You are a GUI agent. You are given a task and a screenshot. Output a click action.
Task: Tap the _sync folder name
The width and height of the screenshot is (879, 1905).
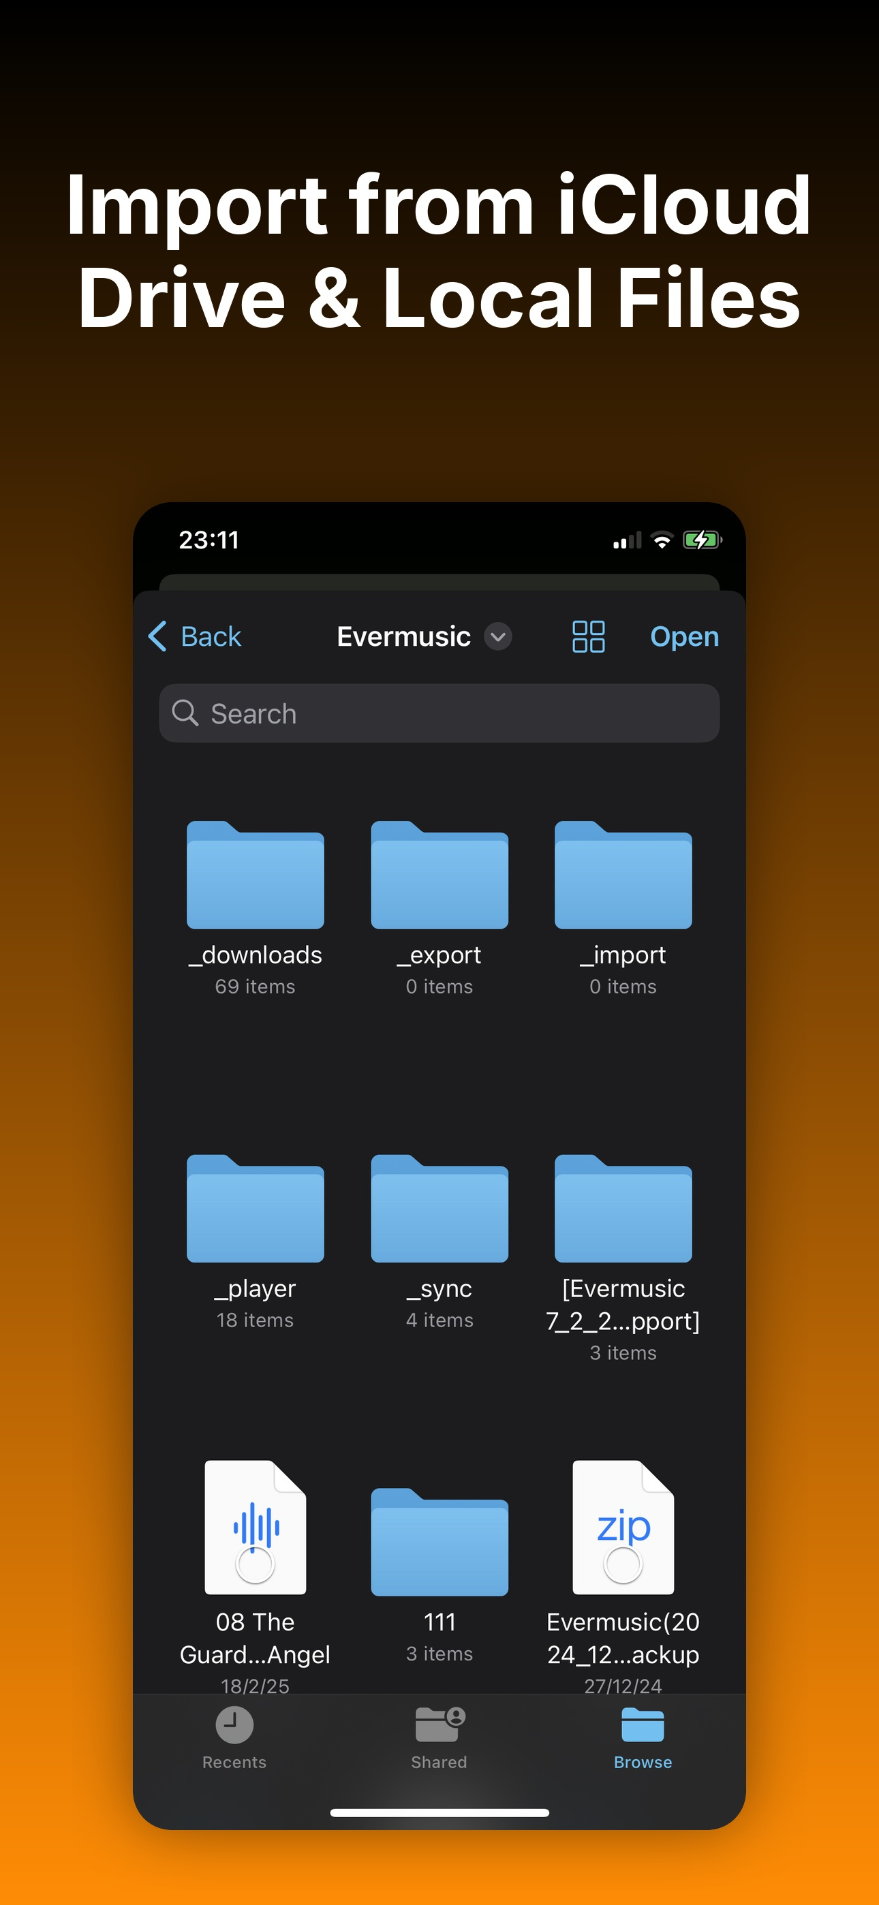439,1289
